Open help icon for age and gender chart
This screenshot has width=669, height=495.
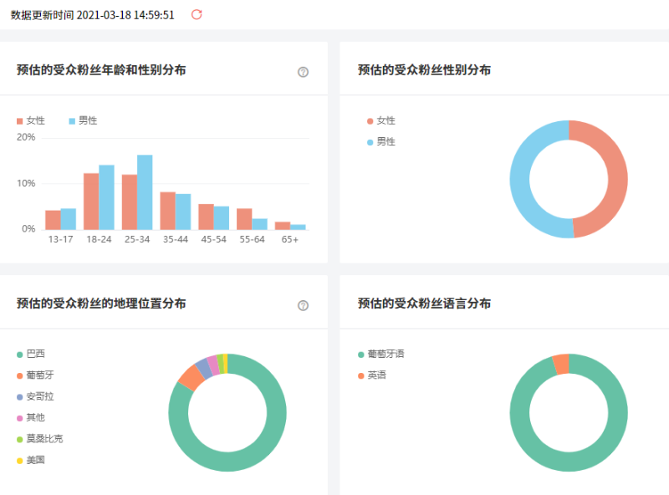click(x=304, y=72)
